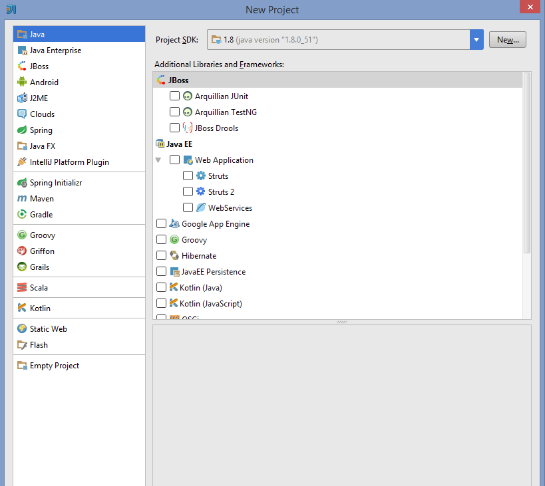Check the Groovy framework checkbox
The width and height of the screenshot is (545, 486).
tap(161, 239)
